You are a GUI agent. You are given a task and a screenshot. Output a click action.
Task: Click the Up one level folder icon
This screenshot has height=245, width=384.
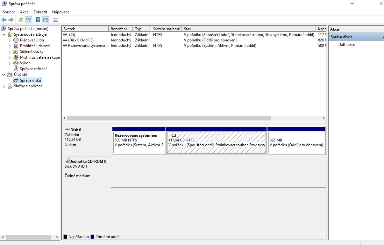pos(21,20)
